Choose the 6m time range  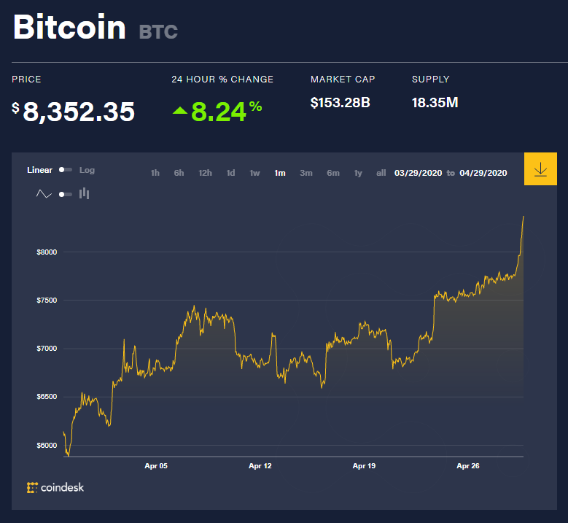333,173
